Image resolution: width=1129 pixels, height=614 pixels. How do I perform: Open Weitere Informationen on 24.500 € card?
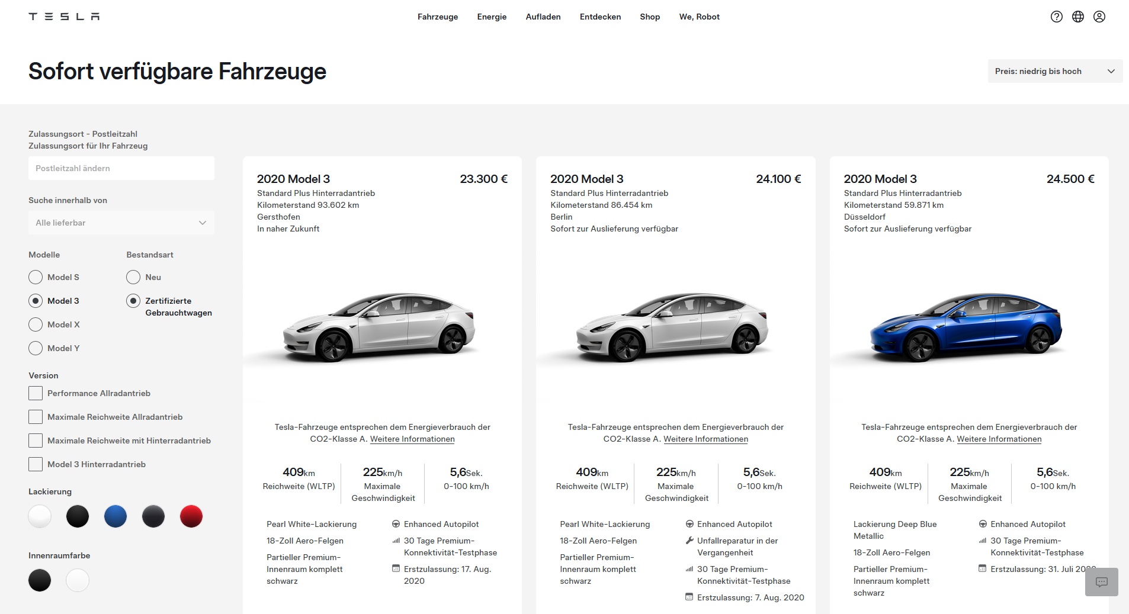tap(999, 439)
